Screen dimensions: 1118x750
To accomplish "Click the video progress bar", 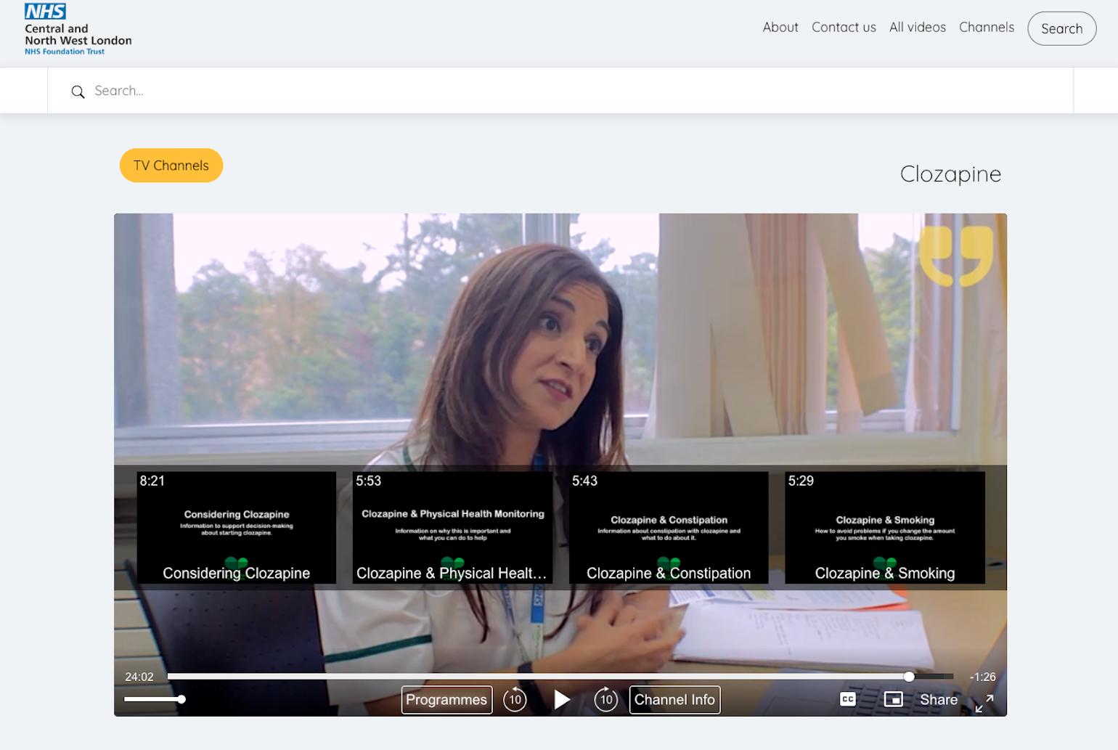I will point(537,677).
